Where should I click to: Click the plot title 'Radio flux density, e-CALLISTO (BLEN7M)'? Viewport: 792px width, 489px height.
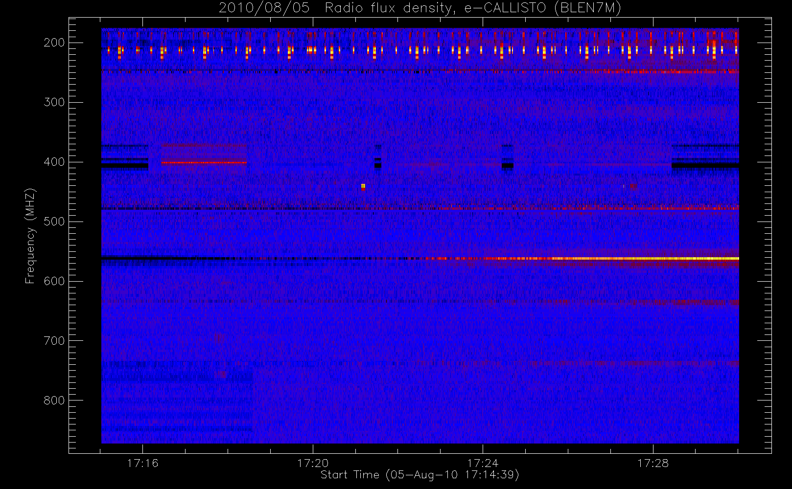point(473,8)
